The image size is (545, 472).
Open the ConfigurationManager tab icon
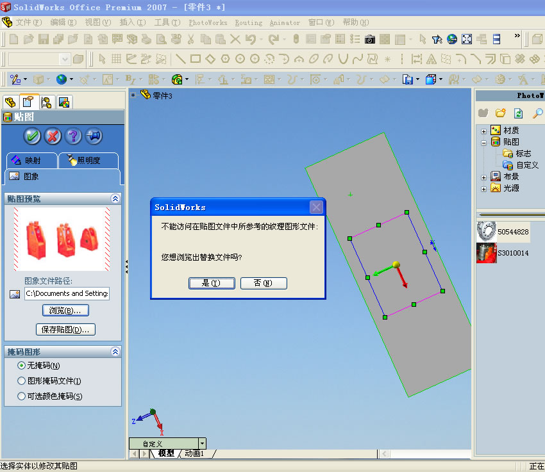46,102
